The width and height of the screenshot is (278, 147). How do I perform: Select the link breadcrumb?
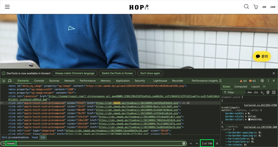(43, 137)
